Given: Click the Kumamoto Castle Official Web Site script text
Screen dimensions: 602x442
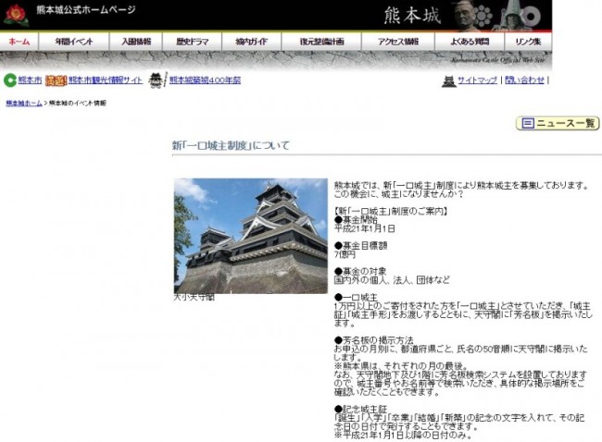Looking at the screenshot, I should point(498,59).
